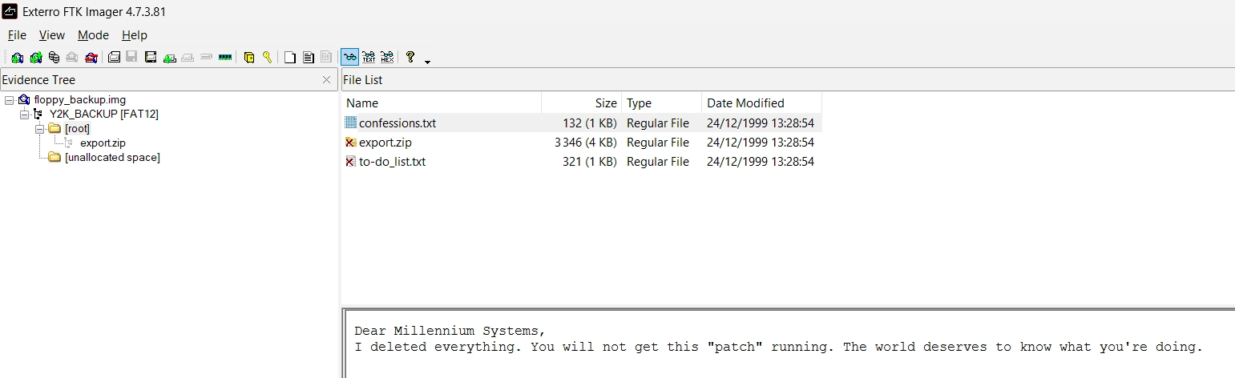1235x378 pixels.
Task: Sort the file list by Date Modified
Action: tap(745, 103)
